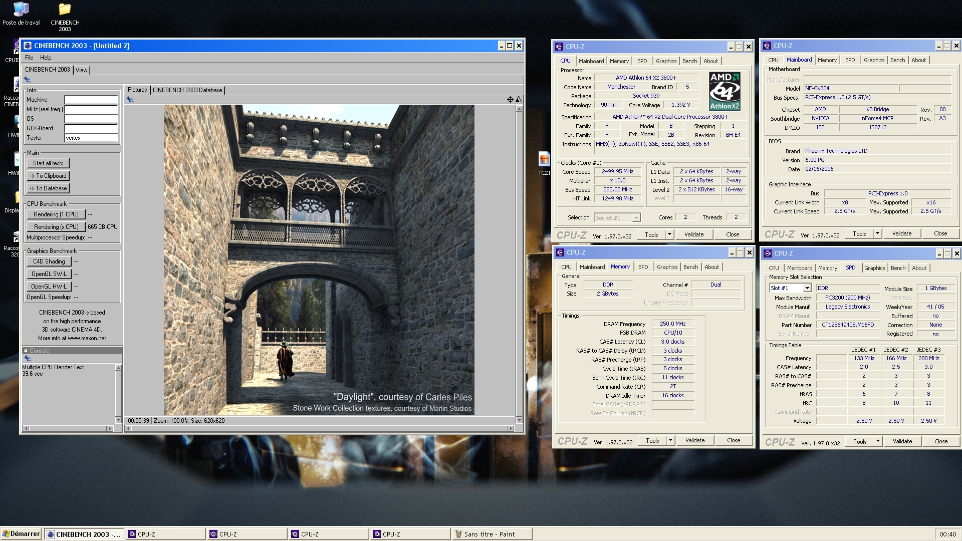Viewport: 962px width, 541px height.
Task: Open the Slot #1 dropdown in SPD window
Action: click(x=807, y=288)
